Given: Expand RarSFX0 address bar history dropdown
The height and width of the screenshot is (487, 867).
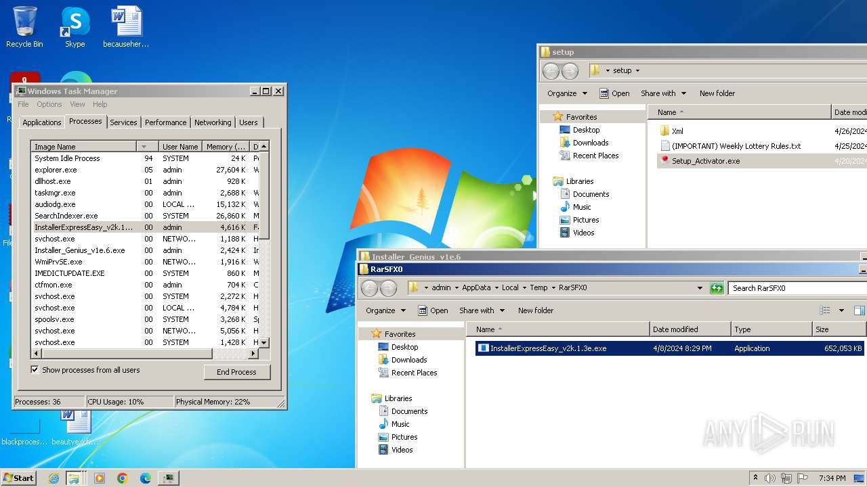Looking at the screenshot, I should point(700,288).
